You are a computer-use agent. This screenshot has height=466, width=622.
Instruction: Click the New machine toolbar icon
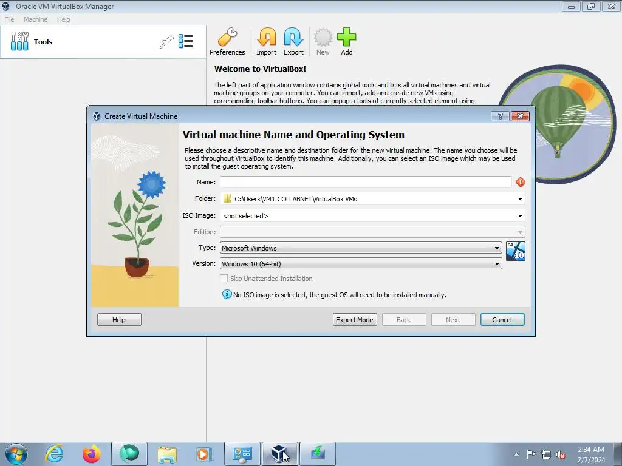(x=323, y=42)
